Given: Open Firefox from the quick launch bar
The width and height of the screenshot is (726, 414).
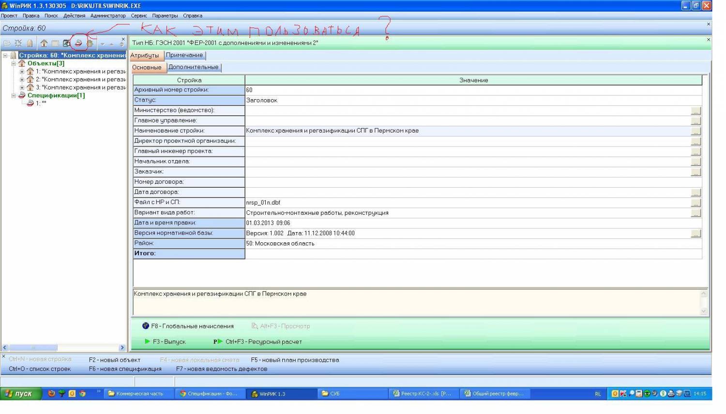Looking at the screenshot, I should 51,393.
